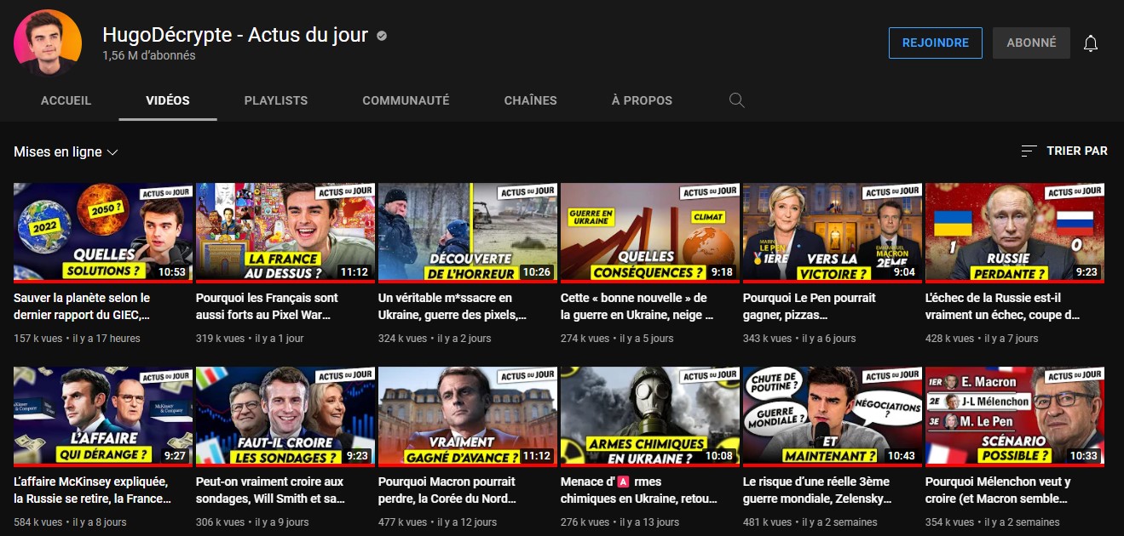
Task: Open title 'Pourquoi Mélenchon veut y croire'
Action: point(996,490)
